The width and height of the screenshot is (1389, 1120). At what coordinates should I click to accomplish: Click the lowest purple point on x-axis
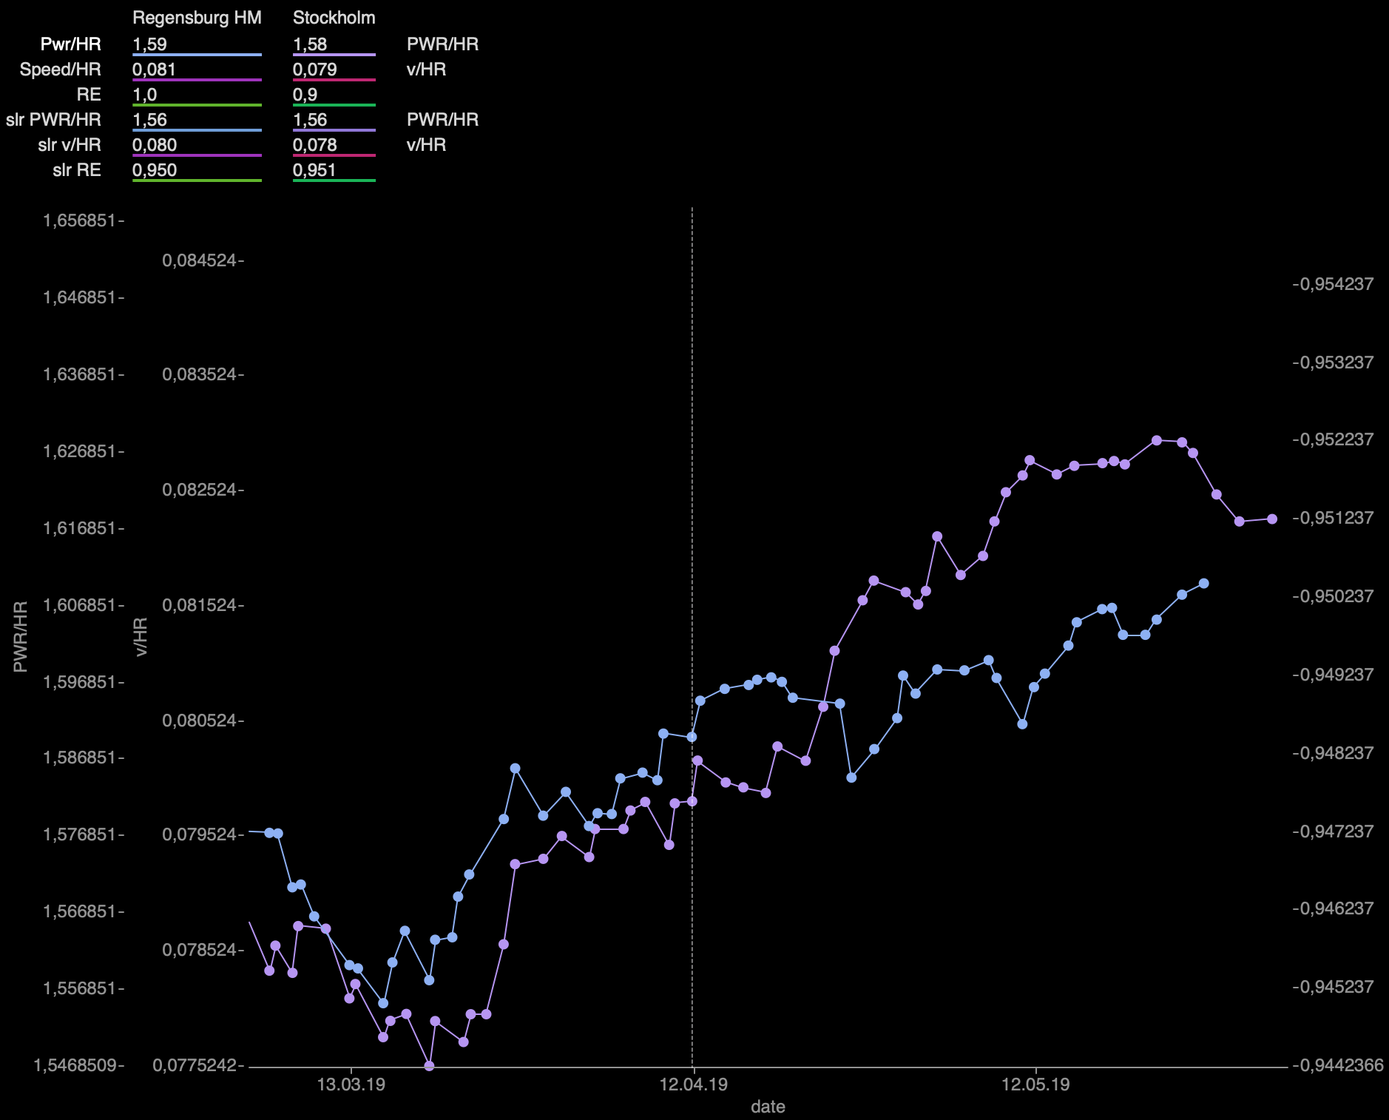[429, 1066]
